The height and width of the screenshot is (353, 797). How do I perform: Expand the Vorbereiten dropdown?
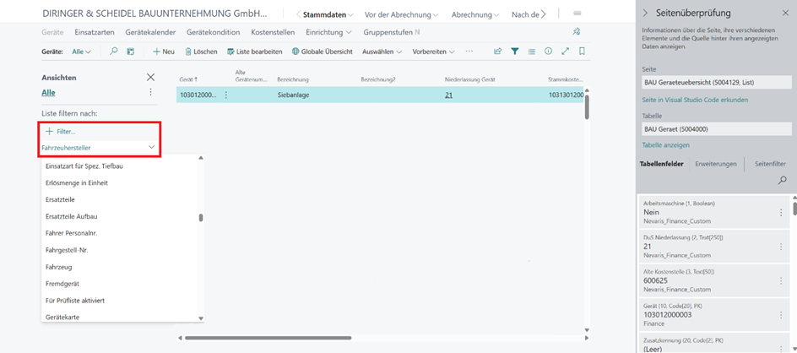(x=433, y=52)
